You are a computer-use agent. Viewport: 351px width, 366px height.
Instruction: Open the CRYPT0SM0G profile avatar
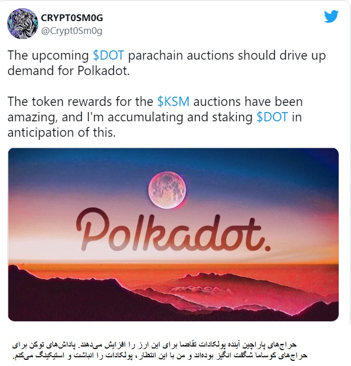pyautogui.click(x=23, y=24)
